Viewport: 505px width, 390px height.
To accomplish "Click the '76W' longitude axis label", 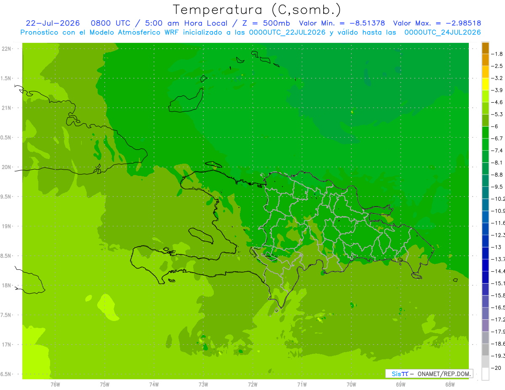I will click(55, 385).
